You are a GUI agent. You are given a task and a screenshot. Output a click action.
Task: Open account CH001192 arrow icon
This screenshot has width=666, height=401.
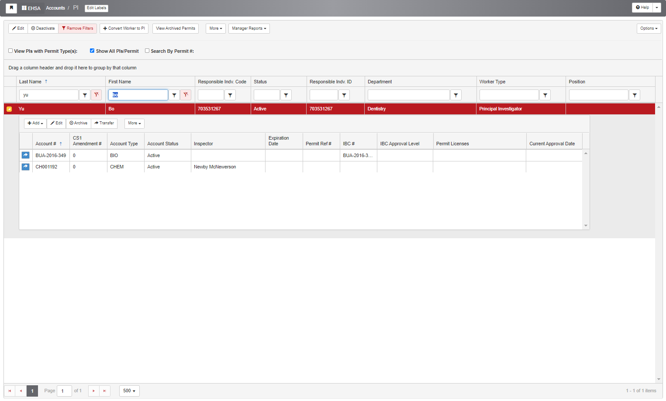click(x=26, y=167)
